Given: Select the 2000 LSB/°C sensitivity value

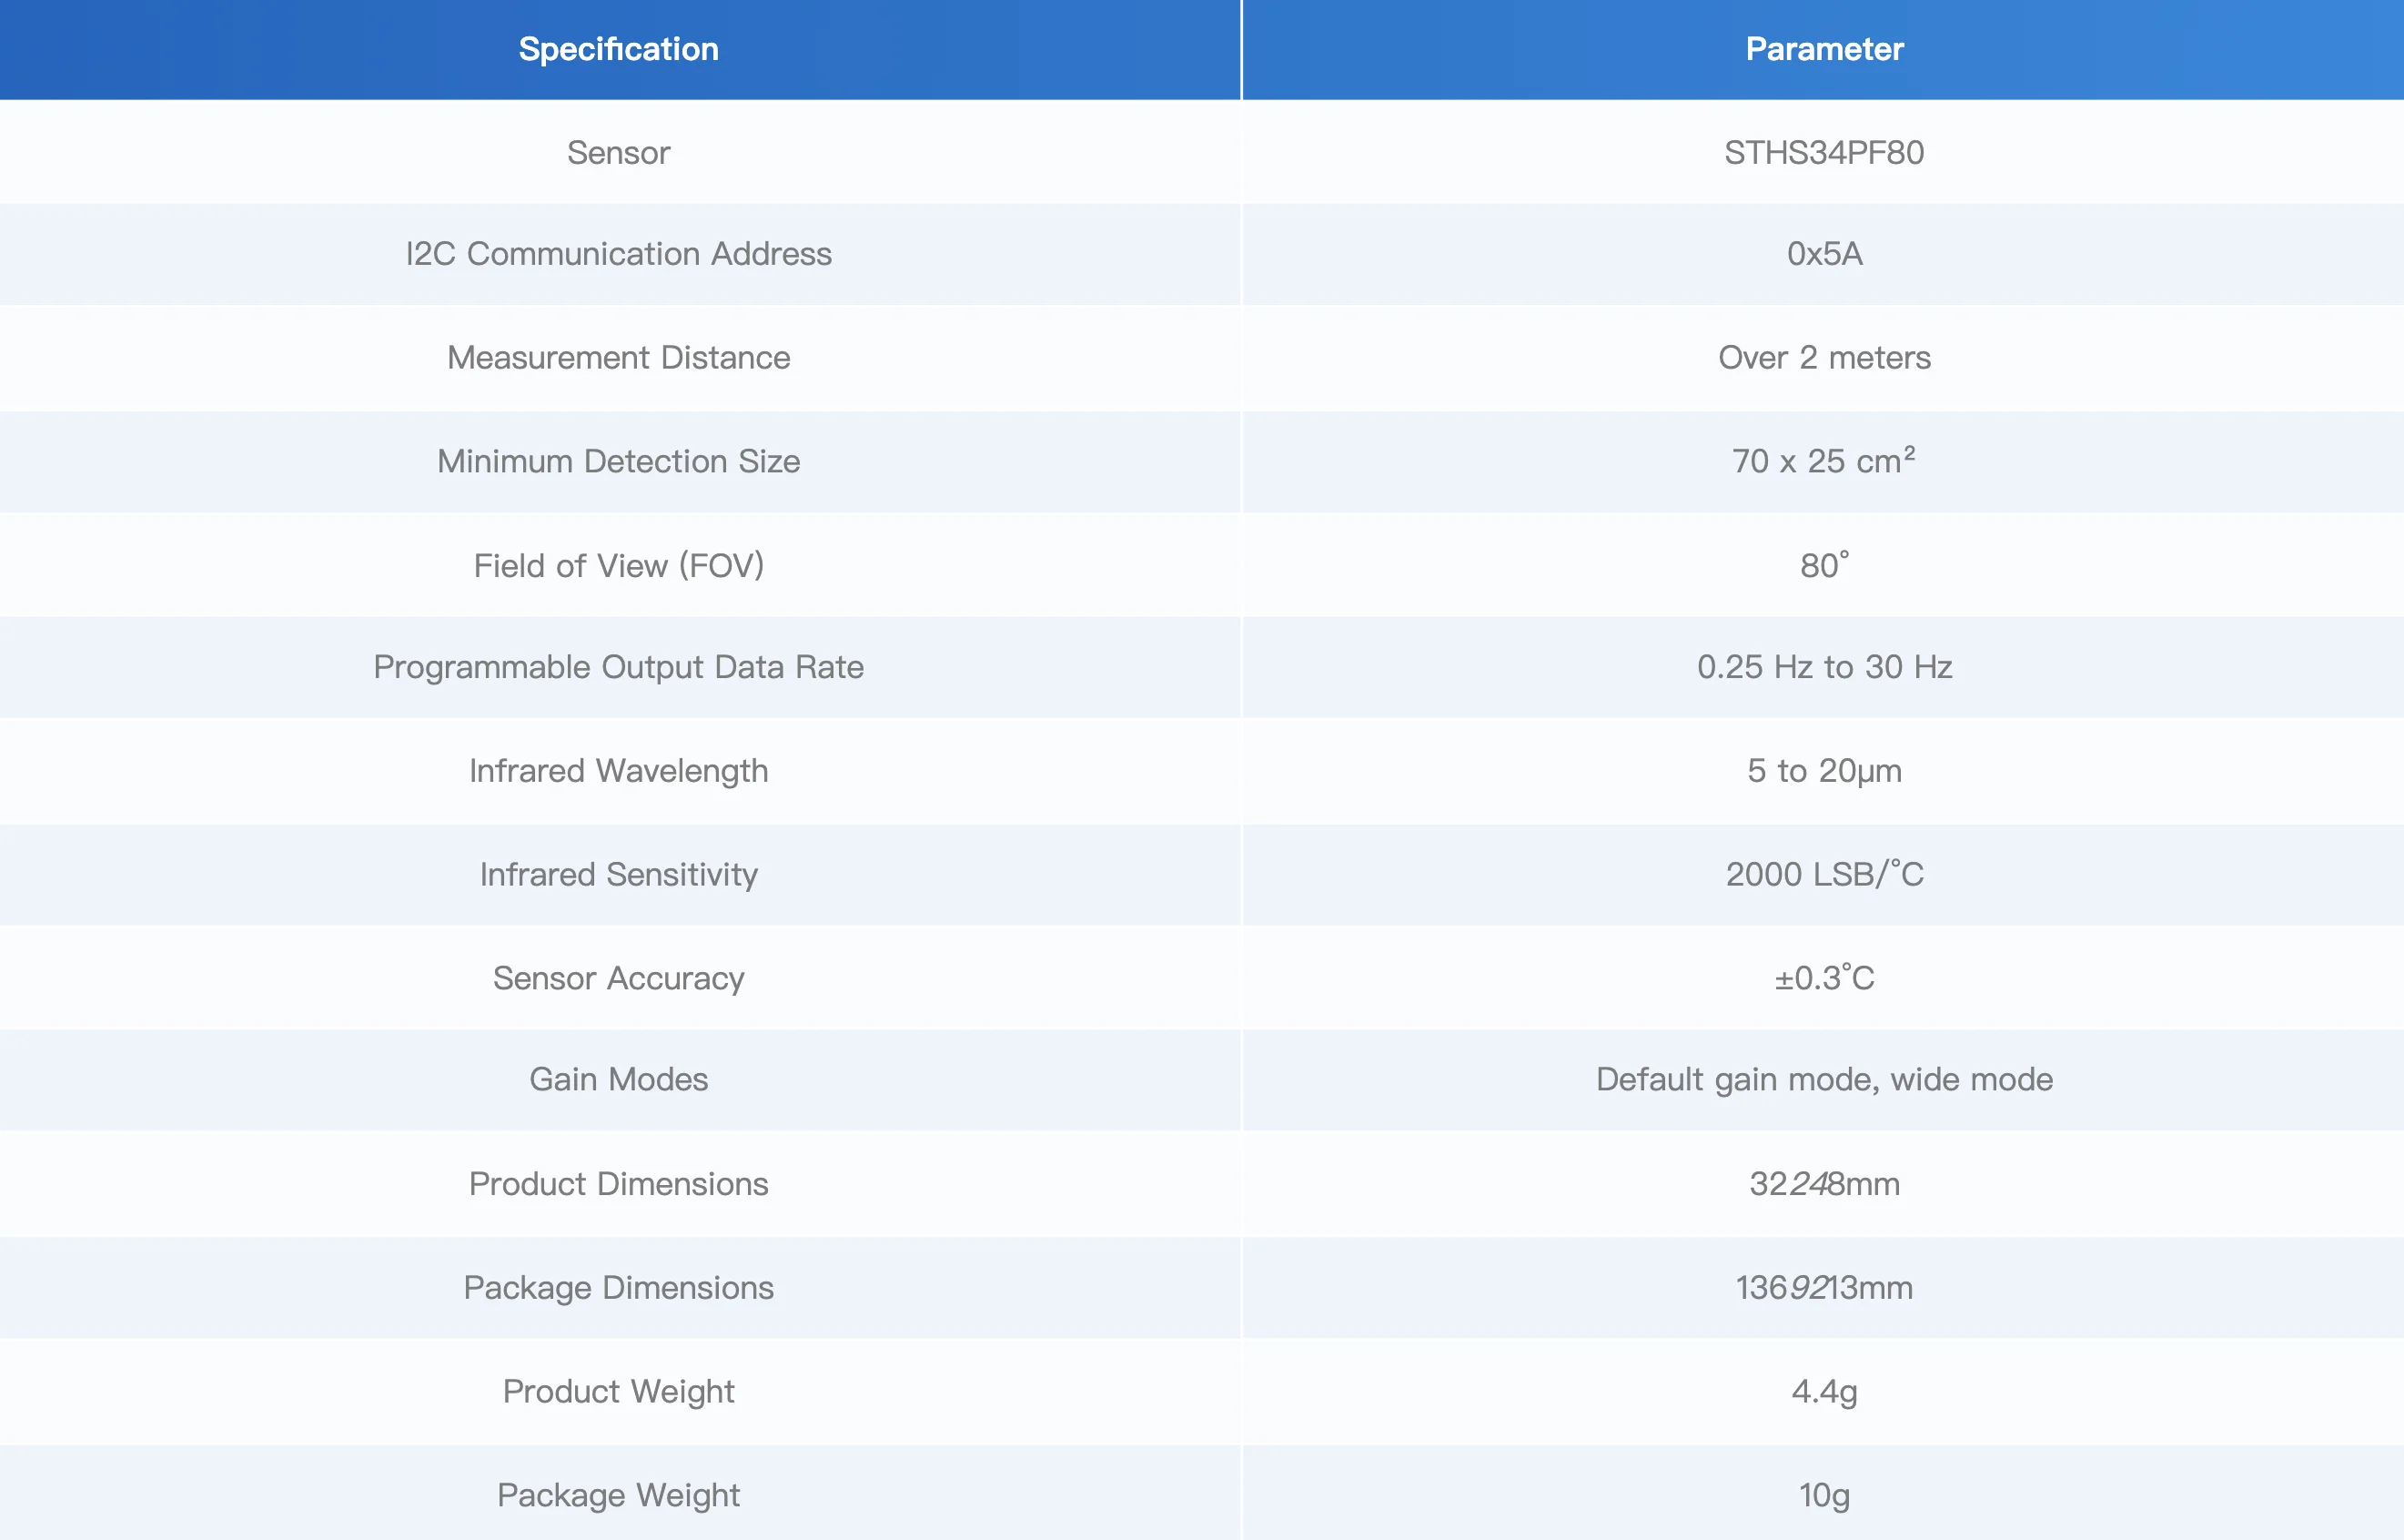Looking at the screenshot, I should [x=1824, y=875].
